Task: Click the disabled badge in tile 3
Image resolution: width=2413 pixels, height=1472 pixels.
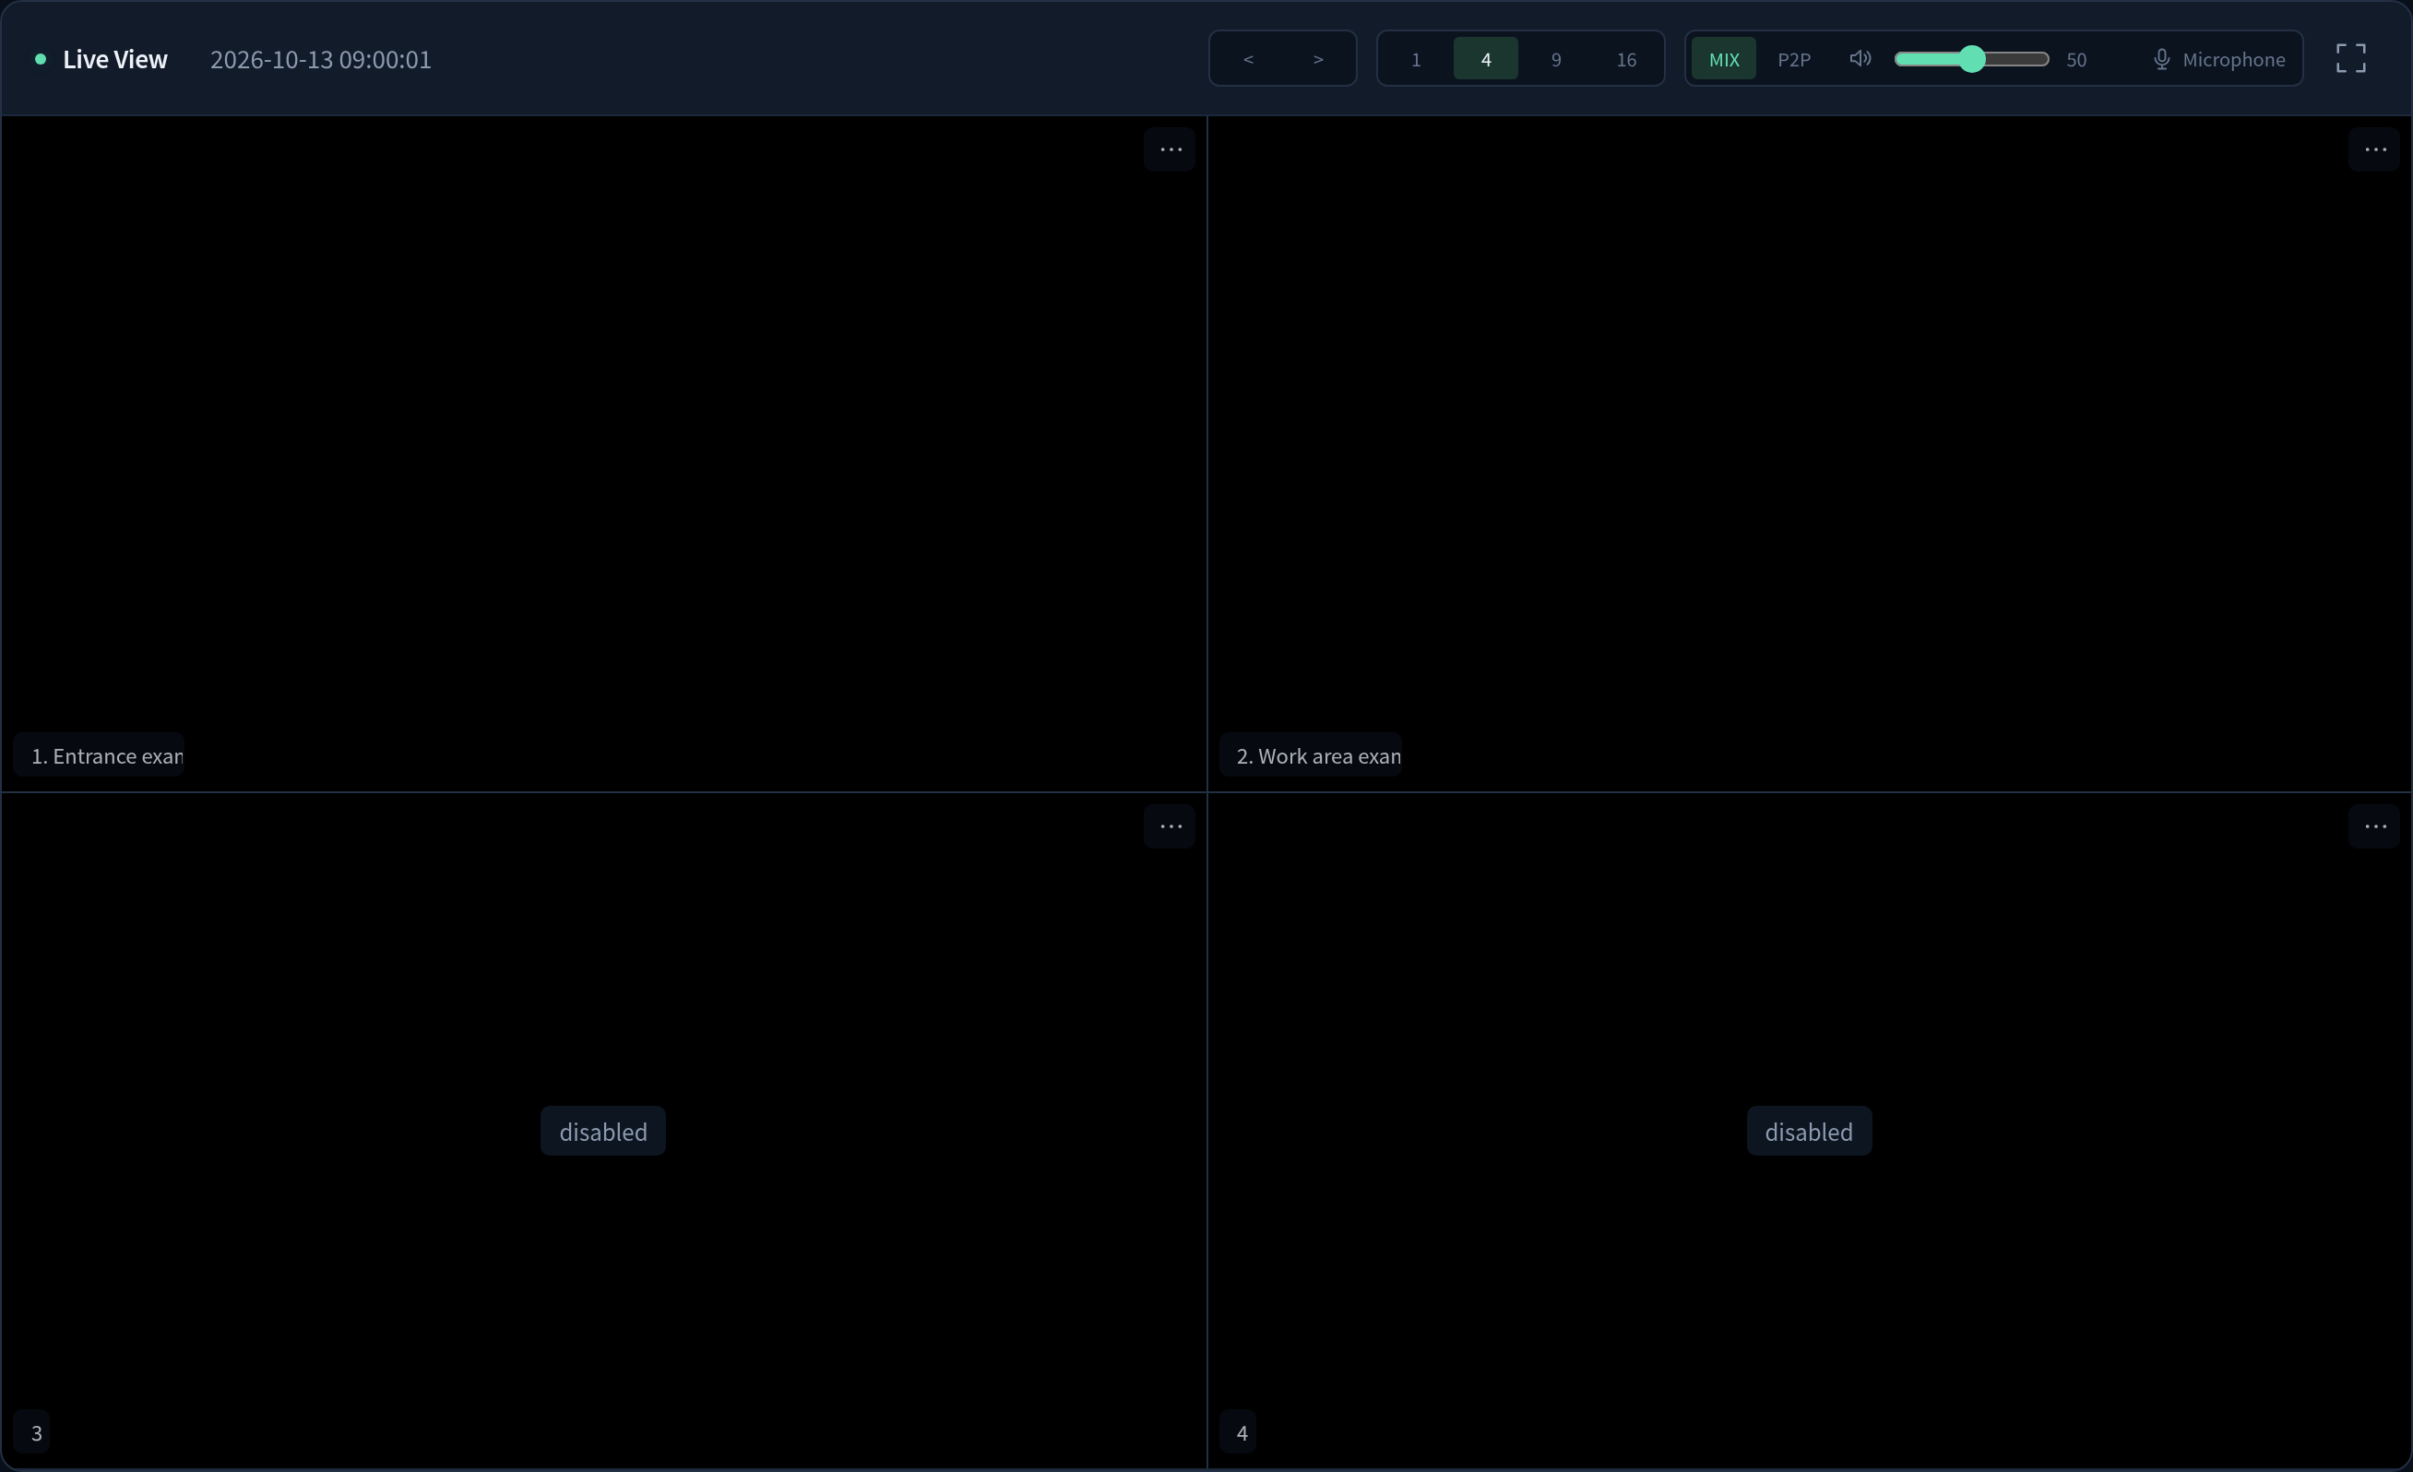Action: tap(603, 1131)
